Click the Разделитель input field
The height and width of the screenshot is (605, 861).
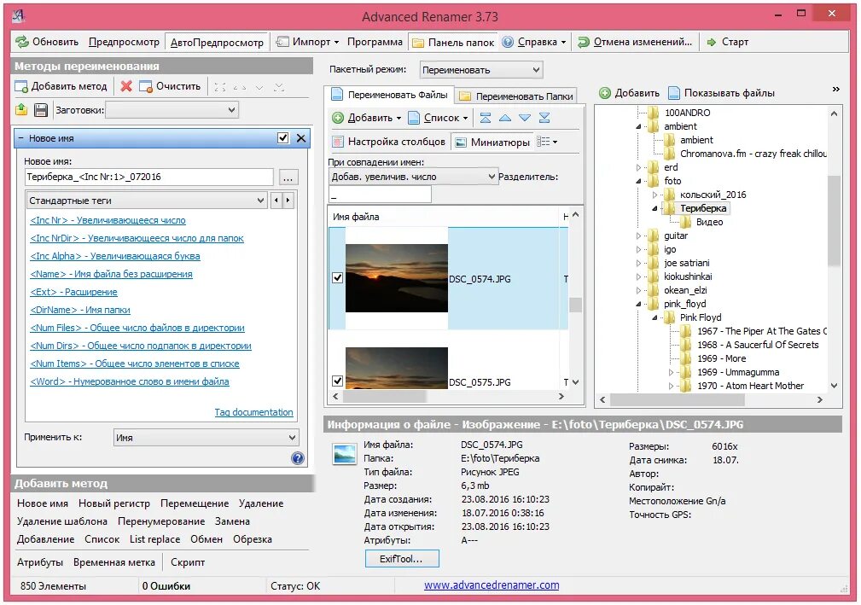pyautogui.click(x=380, y=195)
